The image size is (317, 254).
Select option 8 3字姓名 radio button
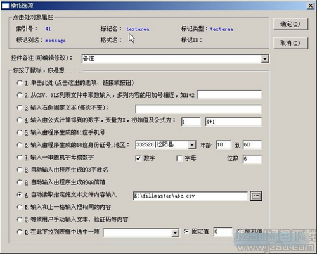pos(19,170)
